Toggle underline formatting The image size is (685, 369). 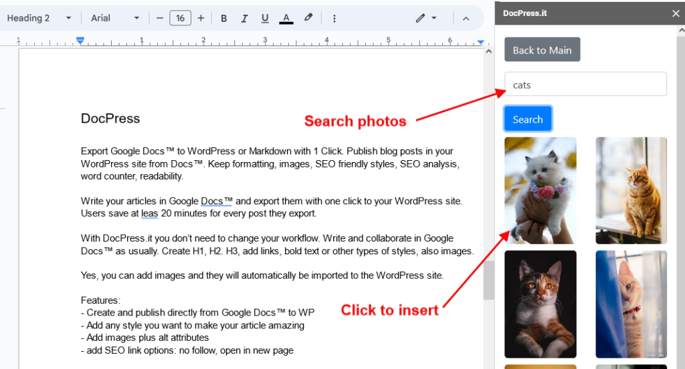point(265,18)
